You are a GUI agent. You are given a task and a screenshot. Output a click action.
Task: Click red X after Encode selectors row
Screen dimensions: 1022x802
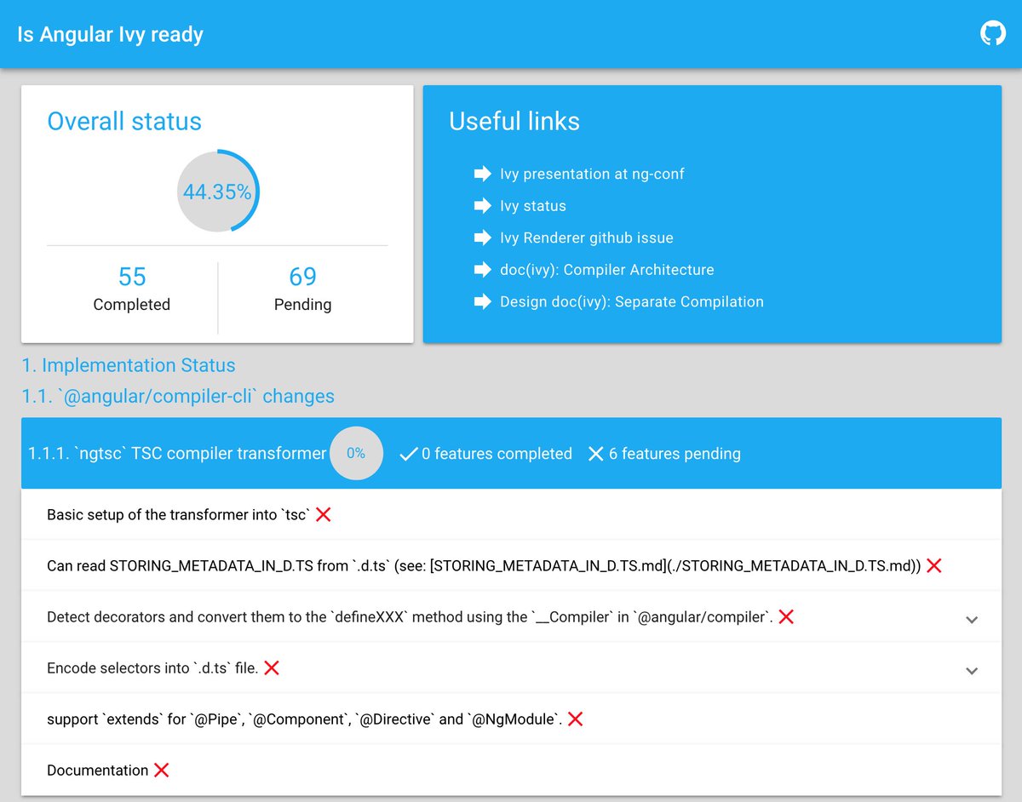pos(272,667)
